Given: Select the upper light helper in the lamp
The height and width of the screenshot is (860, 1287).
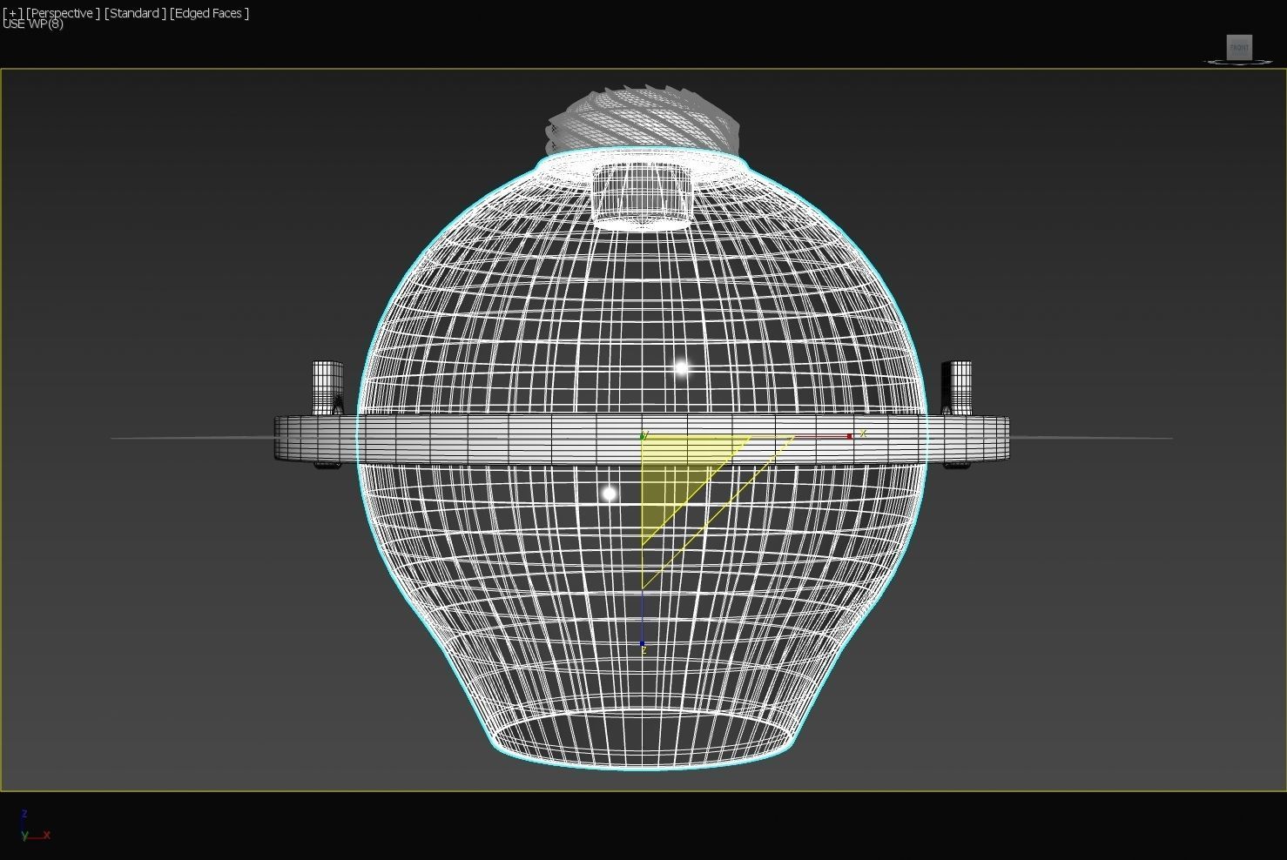Looking at the screenshot, I should tap(682, 368).
